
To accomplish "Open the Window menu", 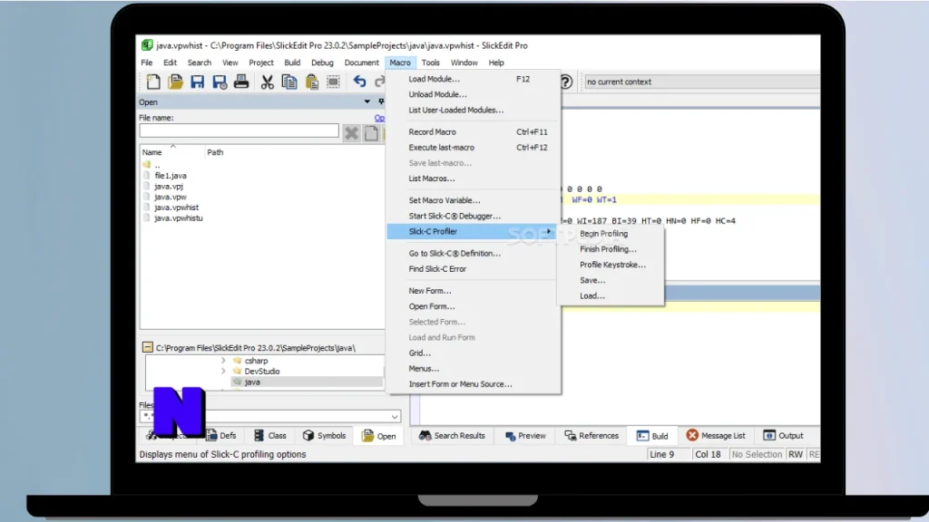I will pos(464,63).
